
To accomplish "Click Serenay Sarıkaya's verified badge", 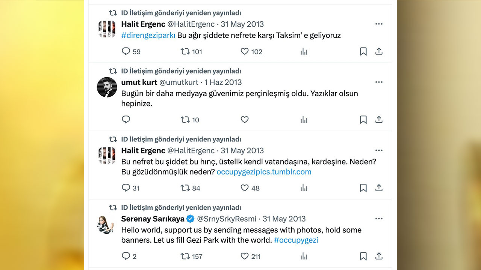I will 190,219.
